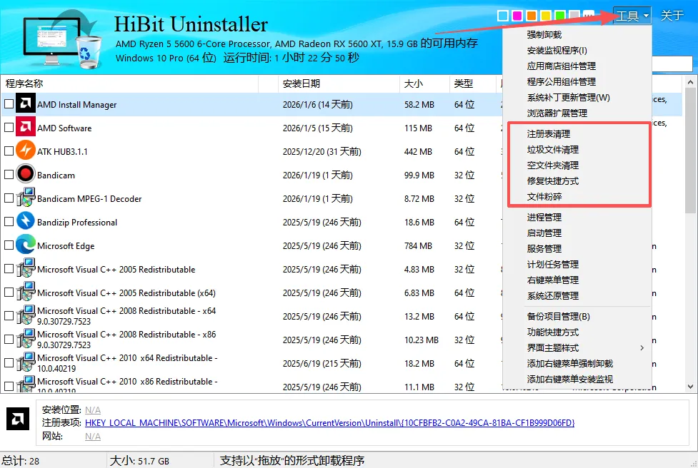Pick the light blue theme color swatch

pyautogui.click(x=502, y=16)
